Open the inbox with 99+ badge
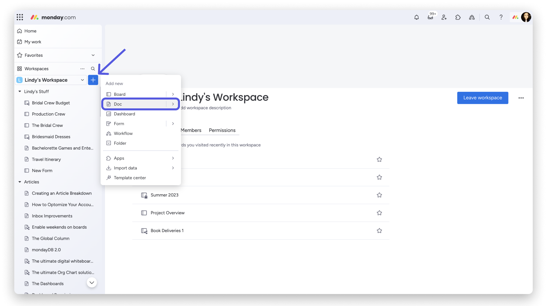The height and width of the screenshot is (306, 547). 430,17
